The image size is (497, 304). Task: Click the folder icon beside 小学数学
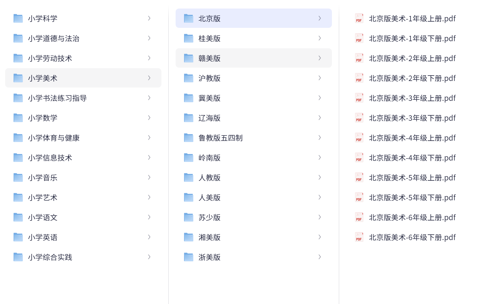coord(18,118)
